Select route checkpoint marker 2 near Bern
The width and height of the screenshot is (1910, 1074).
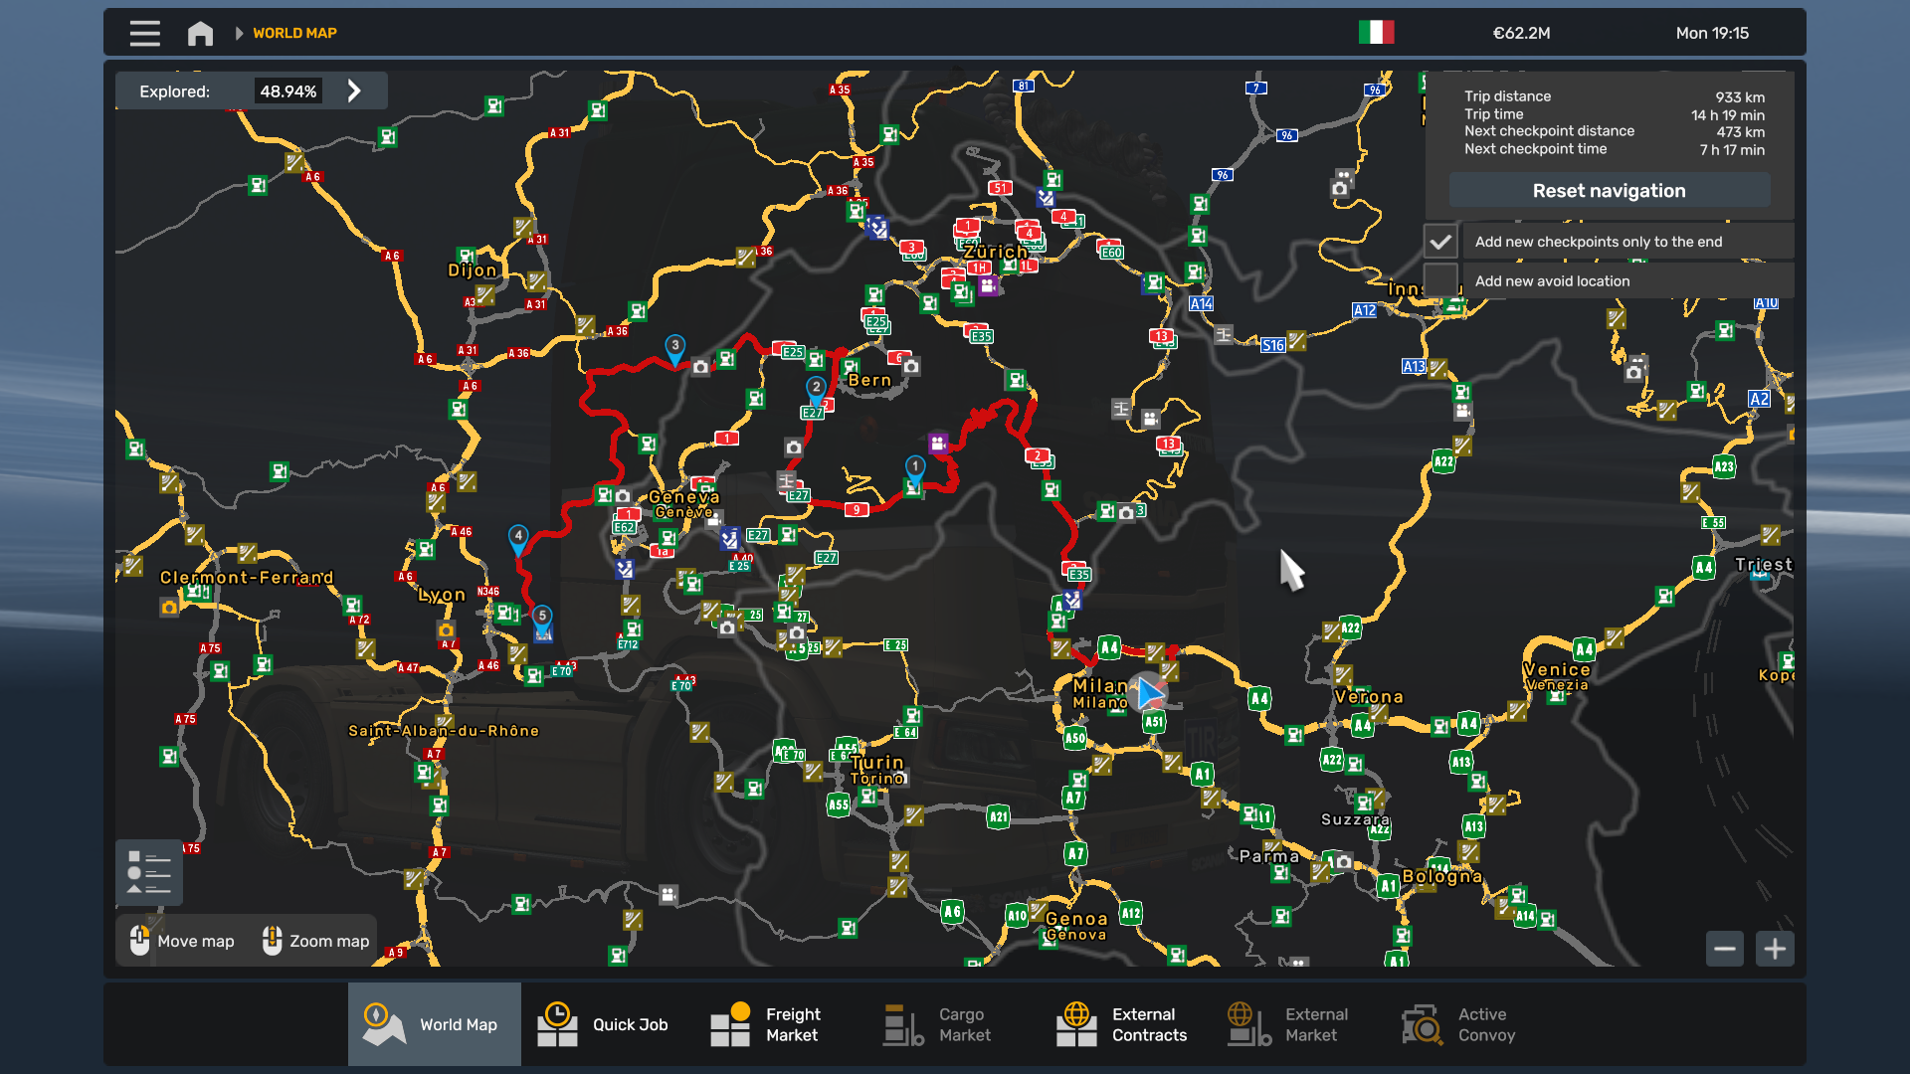816,389
